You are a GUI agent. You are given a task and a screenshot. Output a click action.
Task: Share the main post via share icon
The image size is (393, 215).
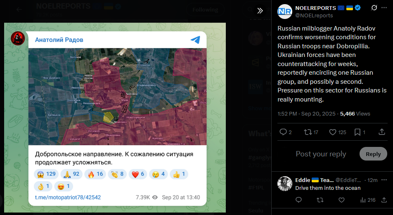pos(382,132)
